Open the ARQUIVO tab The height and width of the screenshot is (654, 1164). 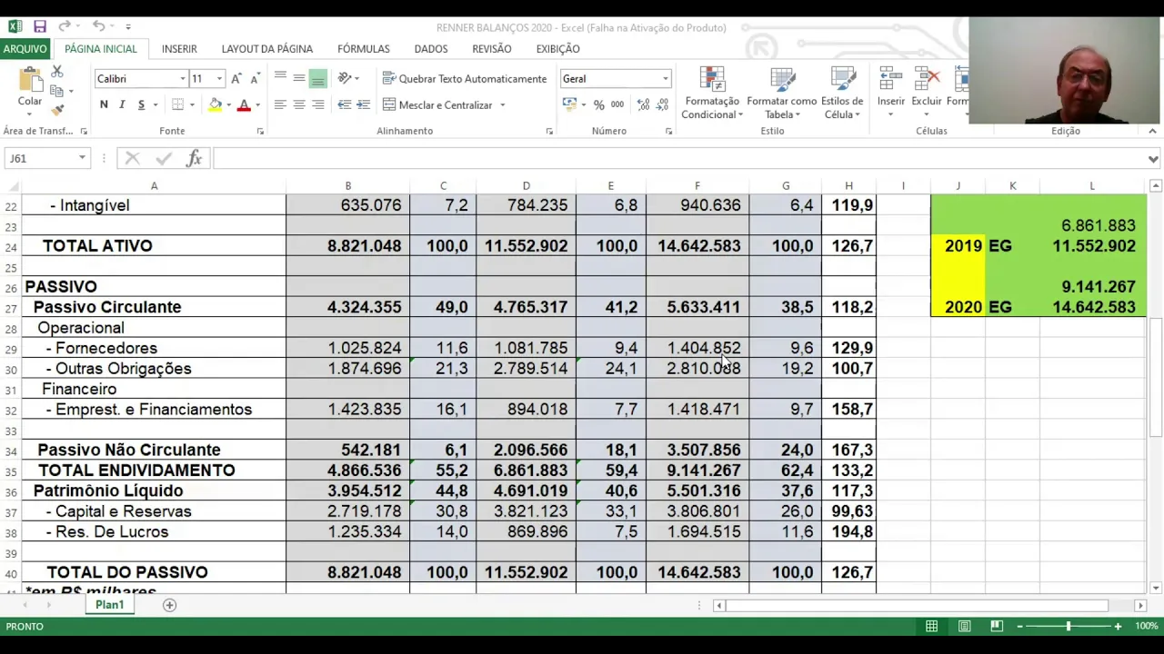[x=25, y=49]
